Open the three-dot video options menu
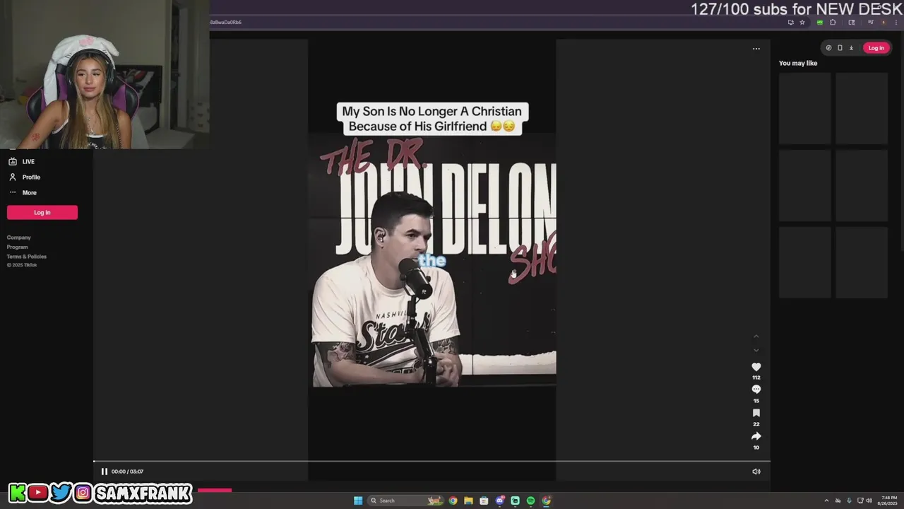The height and width of the screenshot is (509, 904). [756, 49]
